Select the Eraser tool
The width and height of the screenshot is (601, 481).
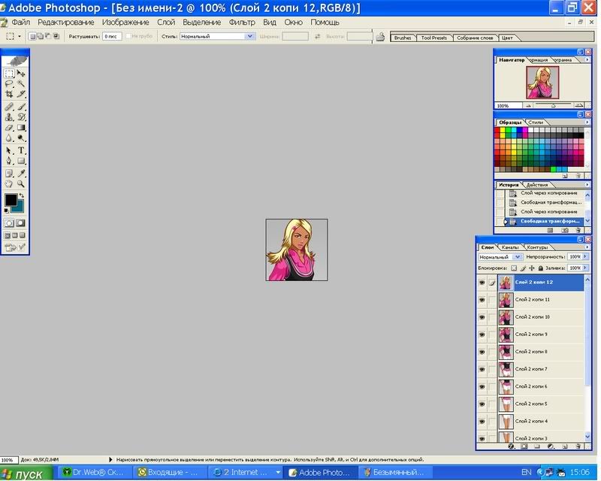pos(9,127)
